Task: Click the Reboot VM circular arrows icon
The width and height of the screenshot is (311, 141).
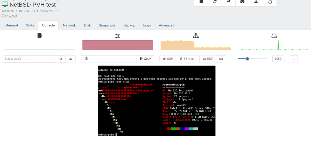Action: [215, 2]
